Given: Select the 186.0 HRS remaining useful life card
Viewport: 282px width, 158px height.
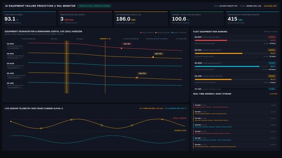Looking at the screenshot, I should [141, 19].
